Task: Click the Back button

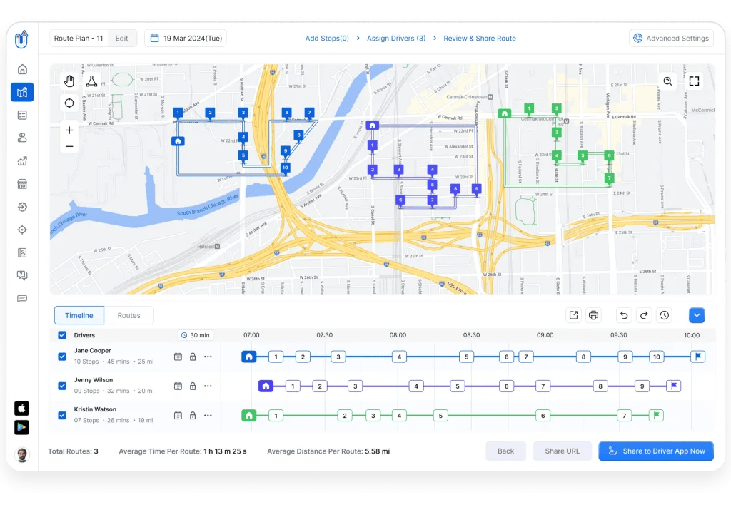Action: (x=505, y=451)
